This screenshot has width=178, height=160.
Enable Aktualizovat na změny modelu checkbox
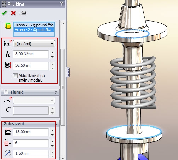click(15, 76)
